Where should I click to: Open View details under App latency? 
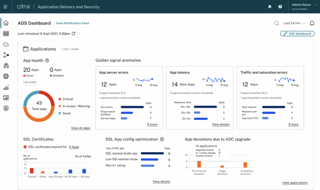[221, 124]
